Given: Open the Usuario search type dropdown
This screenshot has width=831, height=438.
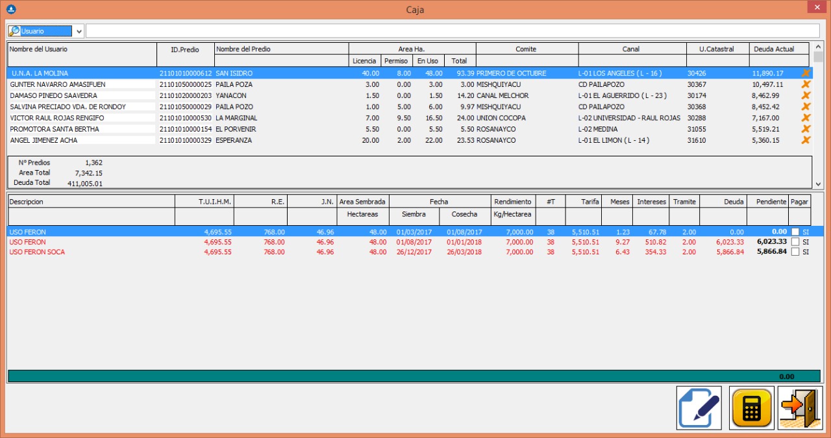Looking at the screenshot, I should [79, 31].
